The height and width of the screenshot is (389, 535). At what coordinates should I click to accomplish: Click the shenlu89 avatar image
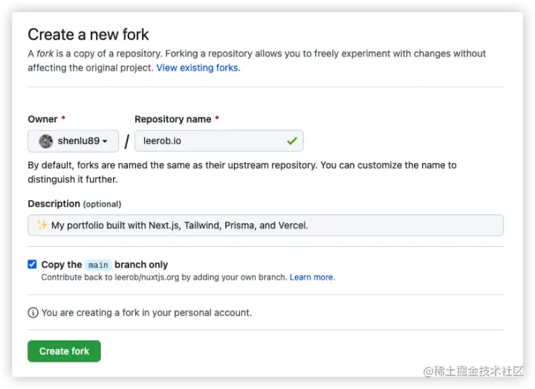46,141
